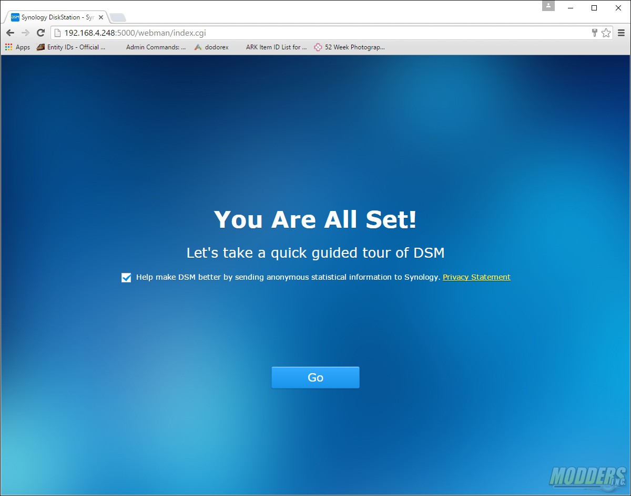This screenshot has height=496, width=631.
Task: Click the 'Let's take a quick guided tour' text
Action: click(315, 253)
